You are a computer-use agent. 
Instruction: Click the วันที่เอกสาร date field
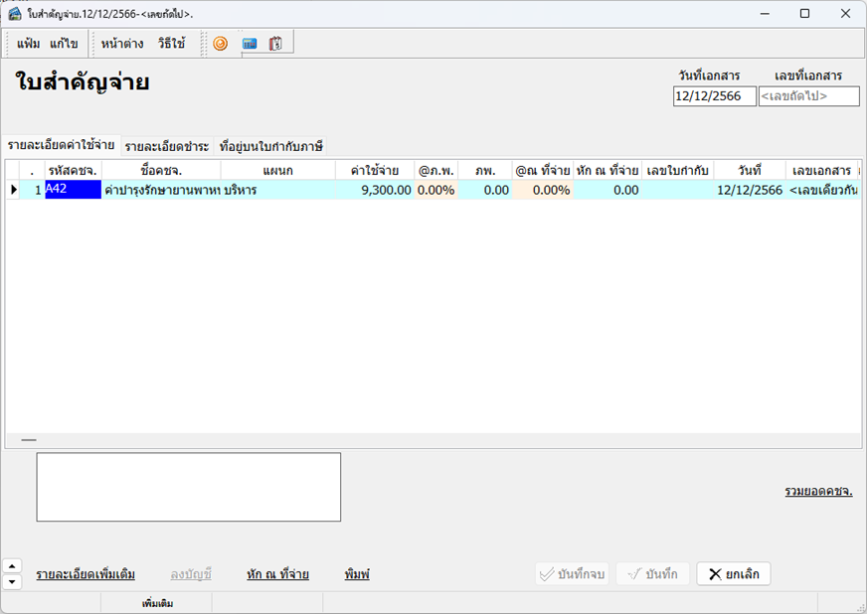click(714, 96)
